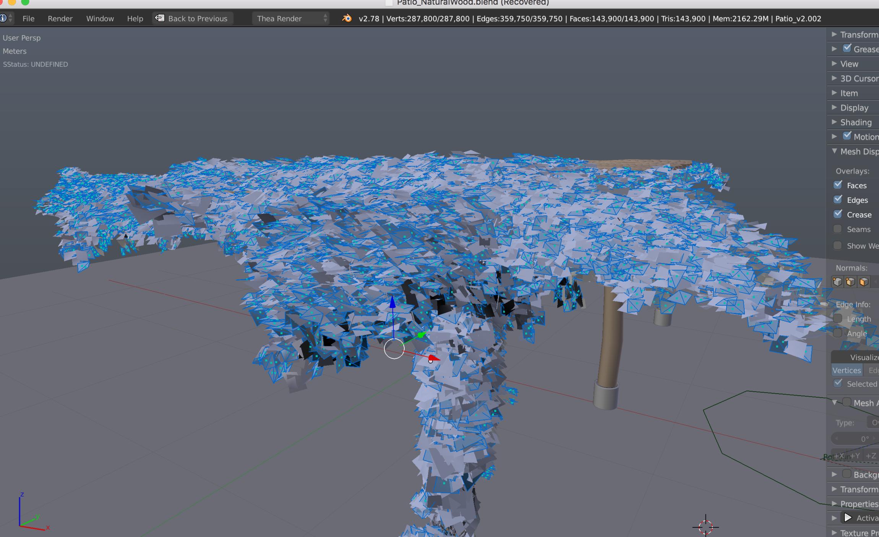The width and height of the screenshot is (879, 537).
Task: Click the Visualize button
Action: (x=855, y=357)
